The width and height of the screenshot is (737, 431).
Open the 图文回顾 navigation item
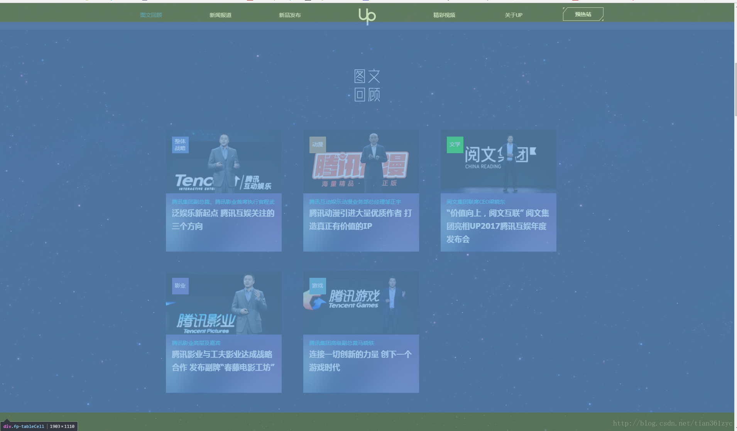tap(151, 15)
